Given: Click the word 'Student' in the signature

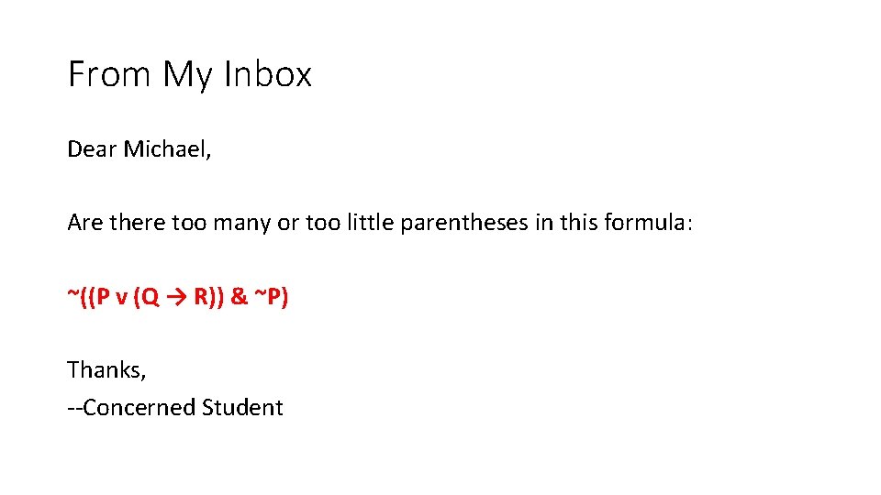Looking at the screenshot, I should (242, 408).
